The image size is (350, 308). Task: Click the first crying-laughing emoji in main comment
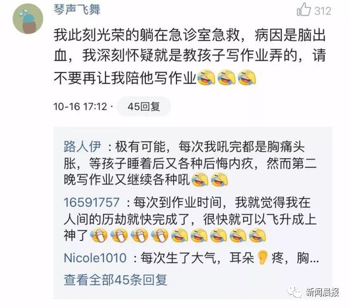[x=206, y=78]
